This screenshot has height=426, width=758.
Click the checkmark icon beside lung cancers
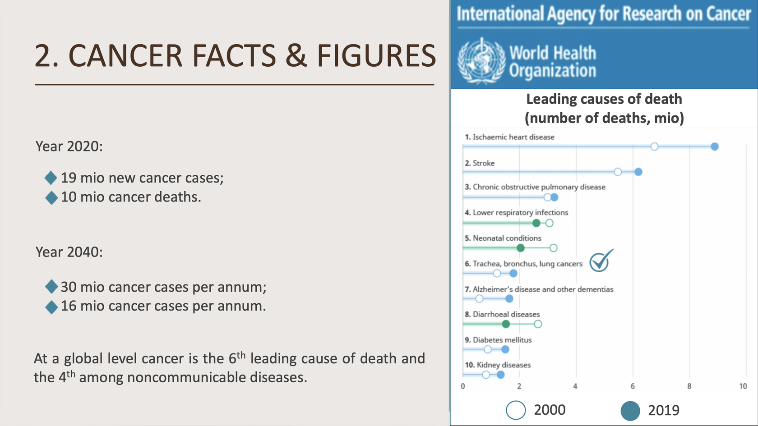coord(601,261)
